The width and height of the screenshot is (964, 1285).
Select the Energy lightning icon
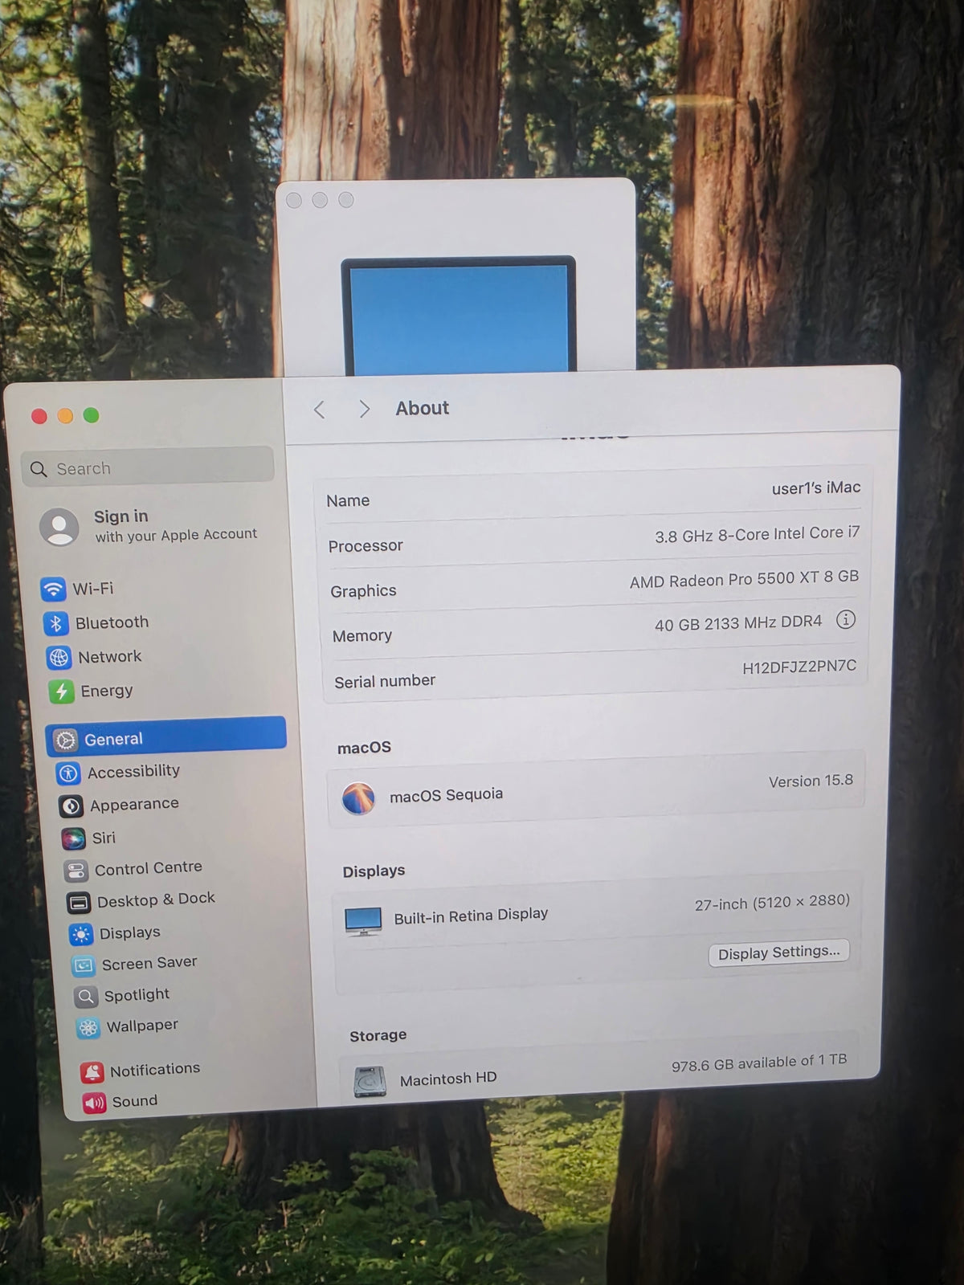pos(61,691)
